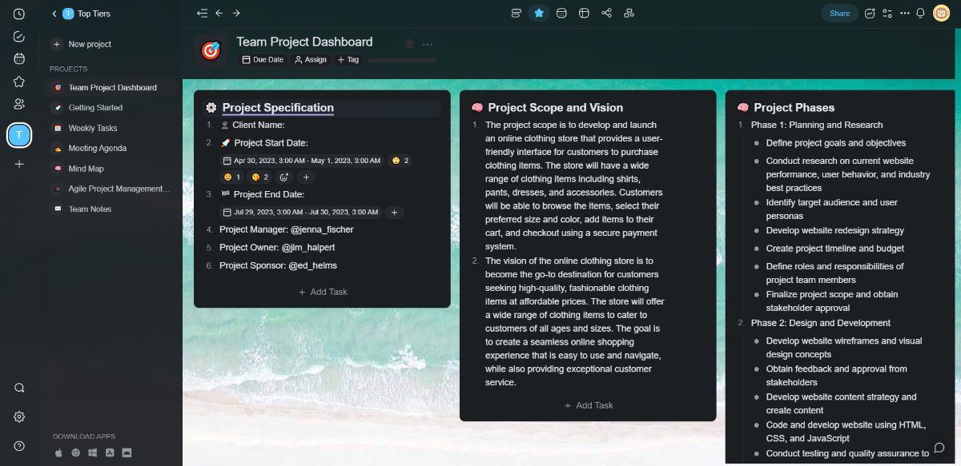Select Weekly Tasks project in sidebar
The image size is (961, 466).
point(93,128)
